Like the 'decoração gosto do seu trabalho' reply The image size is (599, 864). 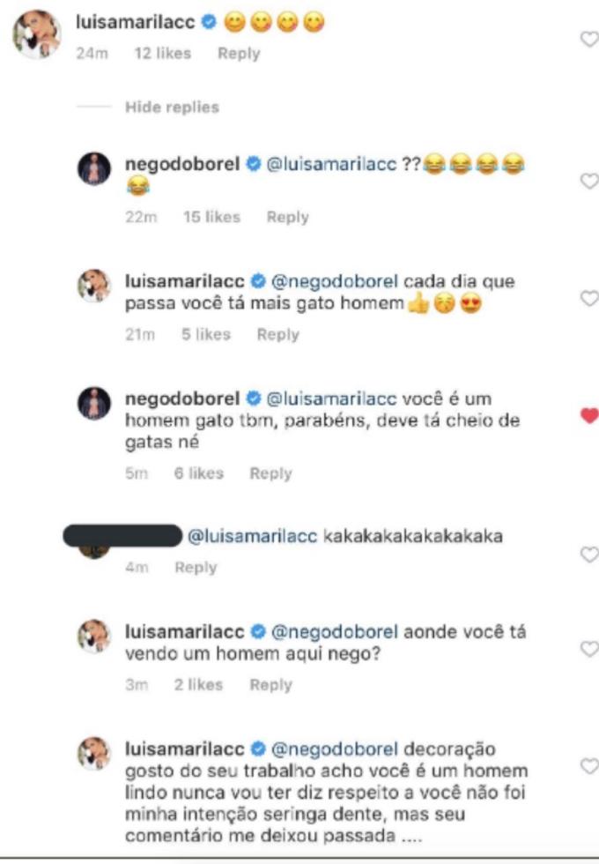pos(589,766)
